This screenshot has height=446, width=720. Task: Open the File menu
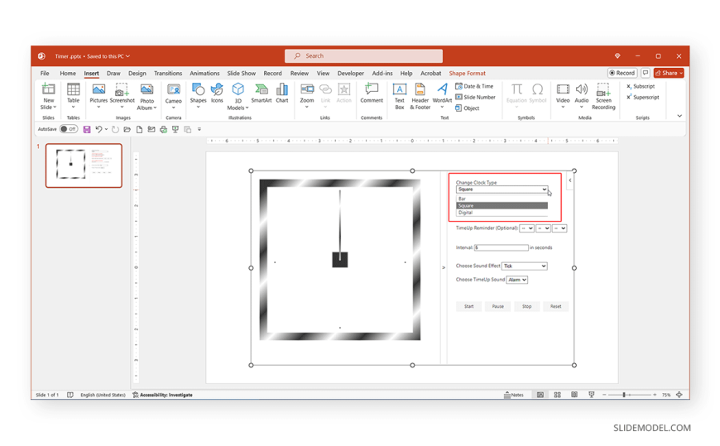[x=45, y=73]
